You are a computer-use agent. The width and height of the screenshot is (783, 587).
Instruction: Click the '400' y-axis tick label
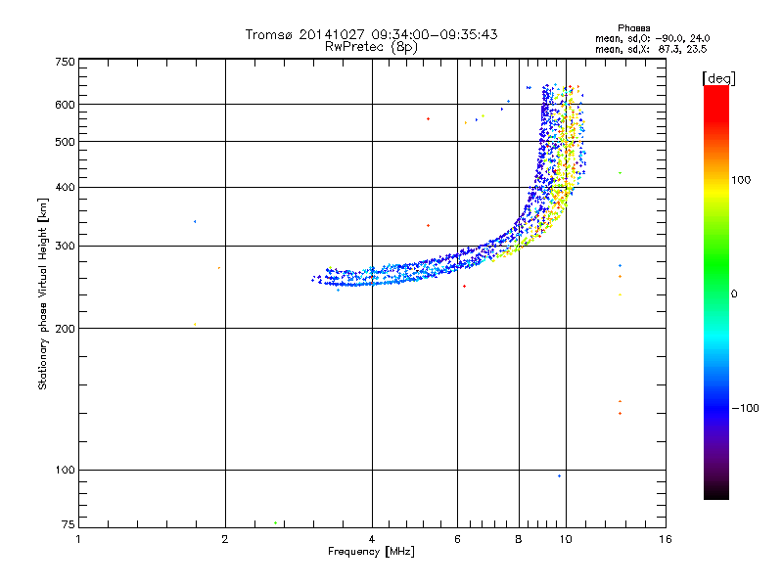click(65, 188)
